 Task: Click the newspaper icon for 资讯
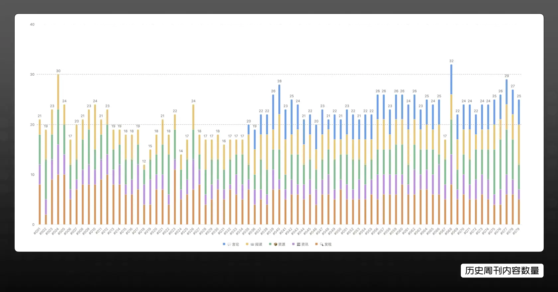pyautogui.click(x=299, y=244)
